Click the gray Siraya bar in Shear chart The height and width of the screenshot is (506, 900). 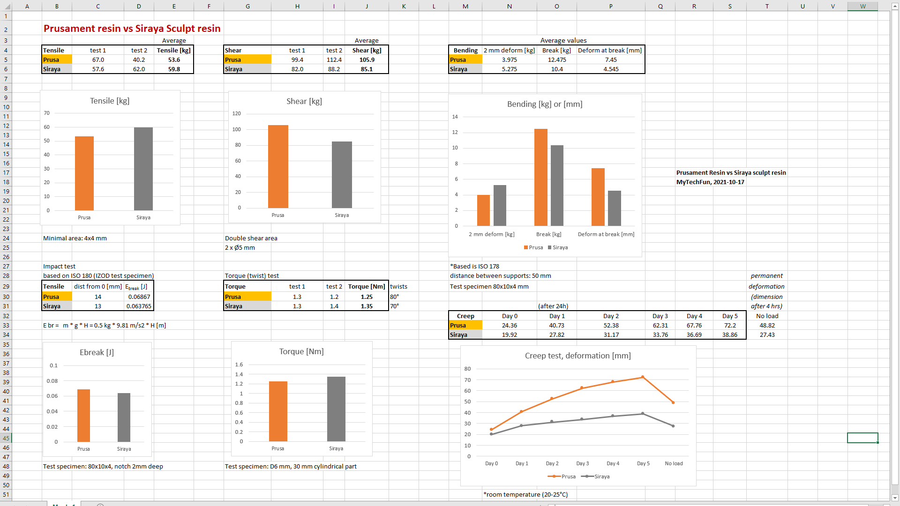(342, 175)
